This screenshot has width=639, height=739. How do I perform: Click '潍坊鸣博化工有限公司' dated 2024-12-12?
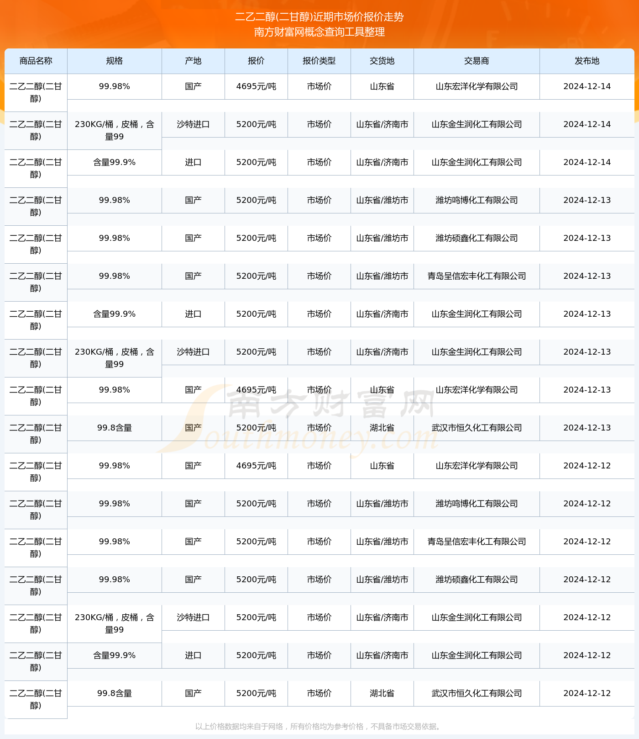[x=477, y=504]
